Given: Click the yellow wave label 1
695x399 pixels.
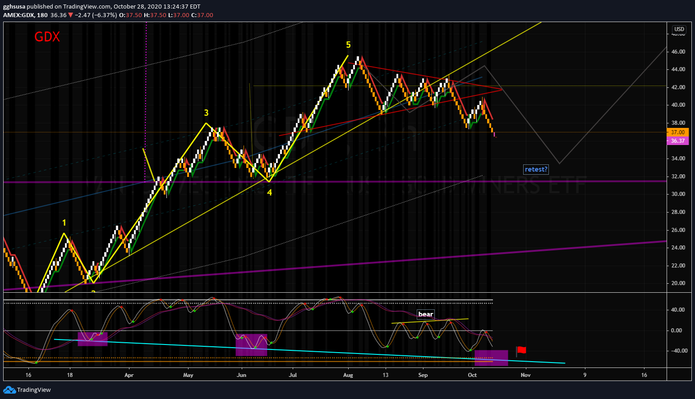Looking at the screenshot, I should point(64,222).
